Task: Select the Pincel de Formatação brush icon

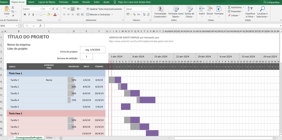Action: pyautogui.click(x=13, y=15)
